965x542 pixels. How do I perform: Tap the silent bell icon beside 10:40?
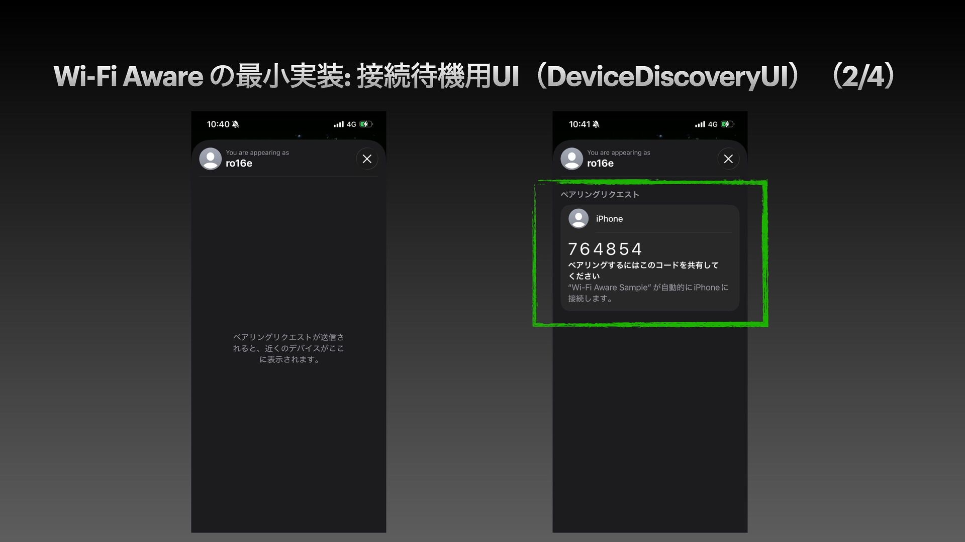click(x=236, y=124)
